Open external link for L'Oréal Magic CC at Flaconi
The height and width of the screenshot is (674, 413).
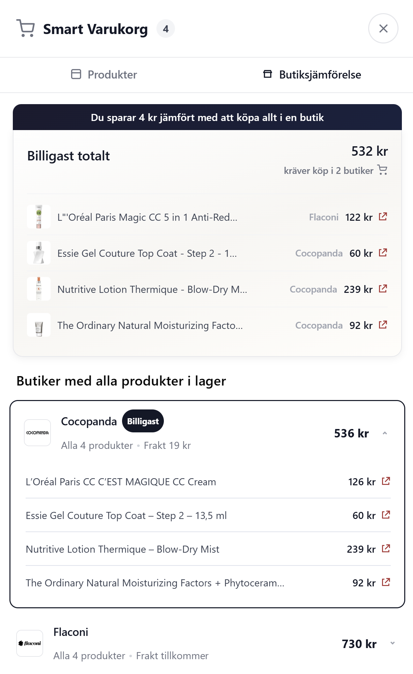[383, 216]
